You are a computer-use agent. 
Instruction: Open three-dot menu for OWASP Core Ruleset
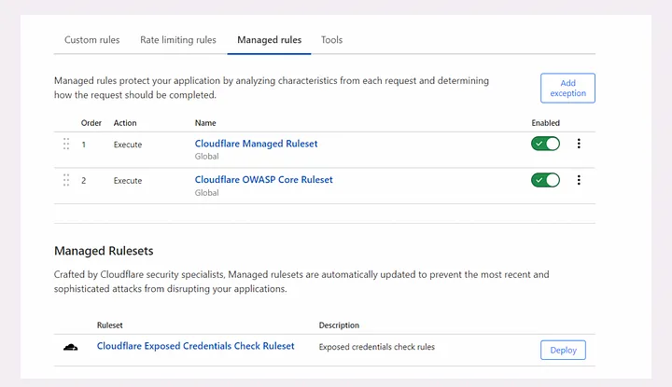(579, 180)
